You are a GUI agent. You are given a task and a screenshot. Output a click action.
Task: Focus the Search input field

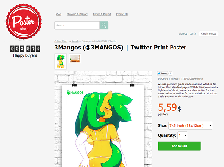(x=77, y=25)
